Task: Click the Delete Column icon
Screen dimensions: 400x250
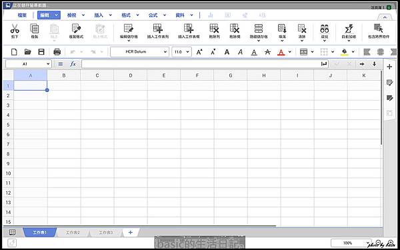Action: pos(235,29)
